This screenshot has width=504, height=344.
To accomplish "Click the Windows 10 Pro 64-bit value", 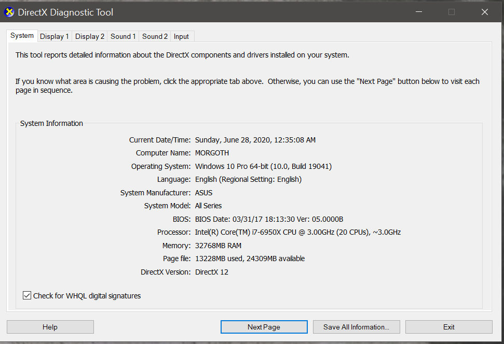I will pos(263,166).
